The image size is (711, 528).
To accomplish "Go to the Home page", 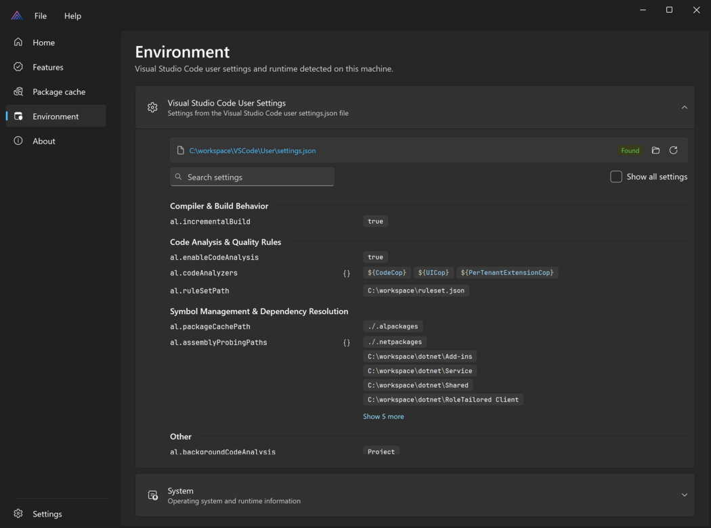I will click(56, 42).
